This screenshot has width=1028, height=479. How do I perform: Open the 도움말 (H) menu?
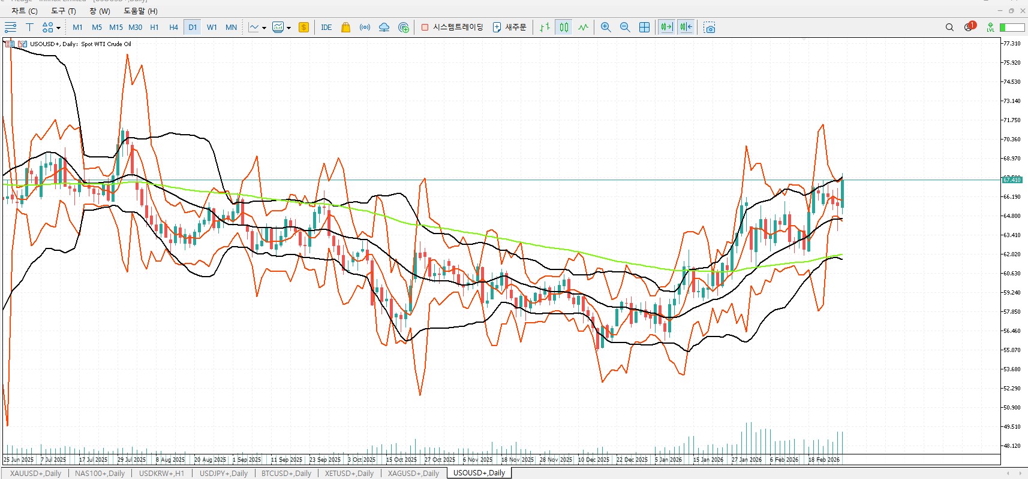pyautogui.click(x=141, y=11)
